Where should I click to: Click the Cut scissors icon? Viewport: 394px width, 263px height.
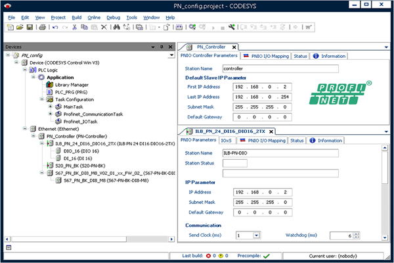click(74, 27)
